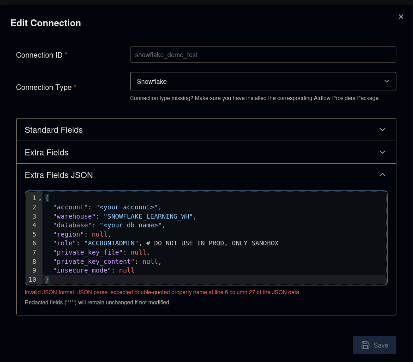
Task: Click the "ACCOUNTADMIN" role value
Action: pos(111,243)
